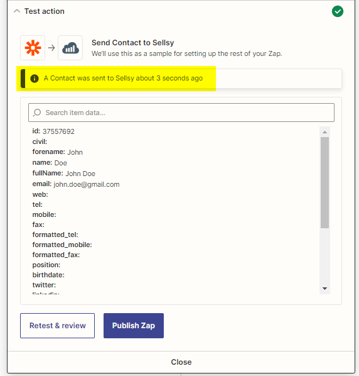The image size is (359, 376).
Task: Collapse the Test action section chevron
Action: (17, 11)
